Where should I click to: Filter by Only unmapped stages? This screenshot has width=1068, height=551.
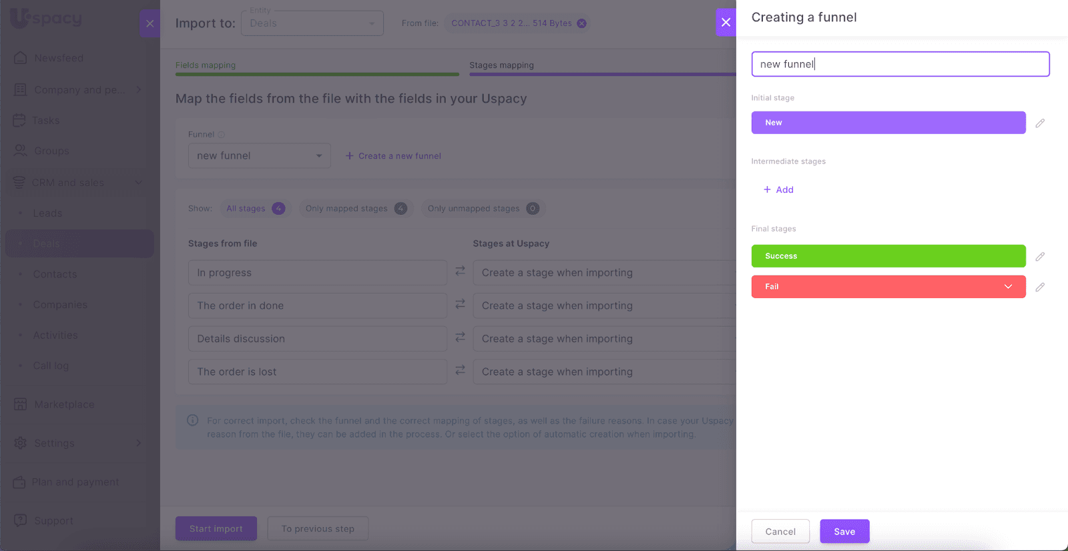click(483, 209)
